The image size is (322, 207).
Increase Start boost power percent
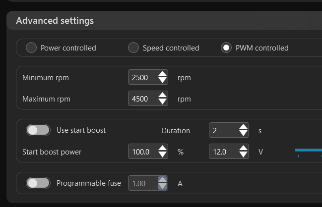tap(162, 149)
